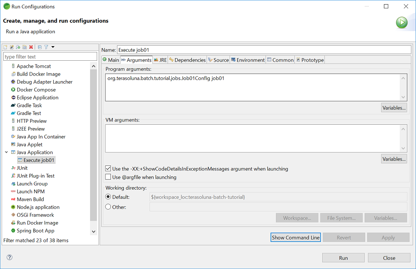
Task: Export launch configurations
Action: [18, 47]
